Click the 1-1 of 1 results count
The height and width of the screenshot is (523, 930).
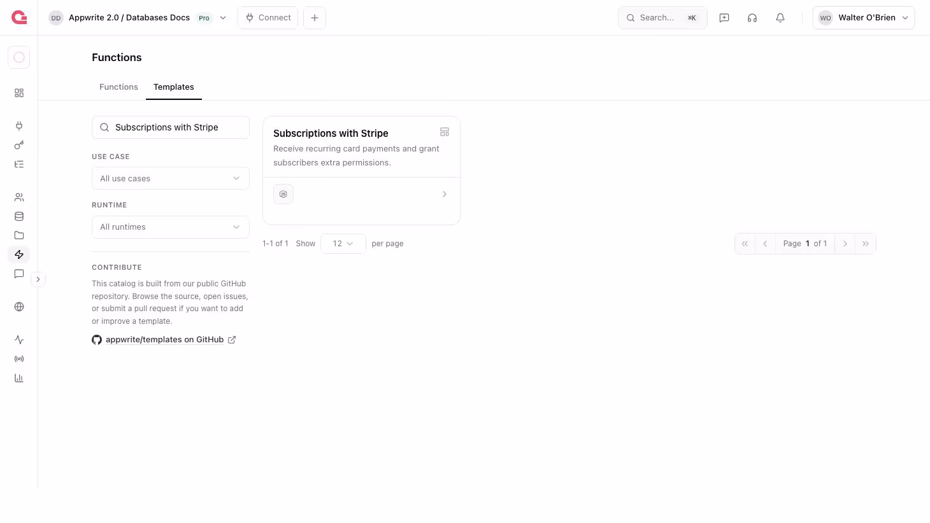[275, 244]
